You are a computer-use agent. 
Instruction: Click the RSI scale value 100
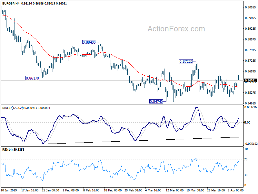pyautogui.click(x=247, y=149)
